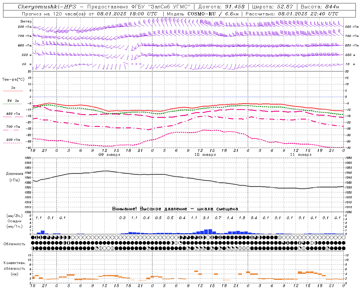Click the '(мм/1ч.)' precipitation unit label
Viewport: 360px width, 288px height.
click(x=15, y=226)
